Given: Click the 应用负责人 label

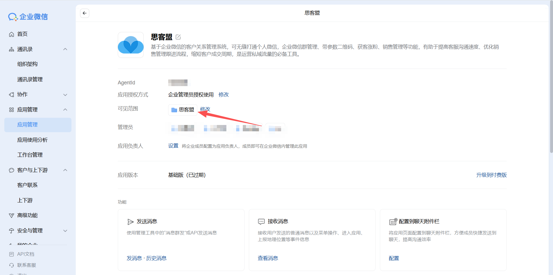Looking at the screenshot, I should 130,146.
